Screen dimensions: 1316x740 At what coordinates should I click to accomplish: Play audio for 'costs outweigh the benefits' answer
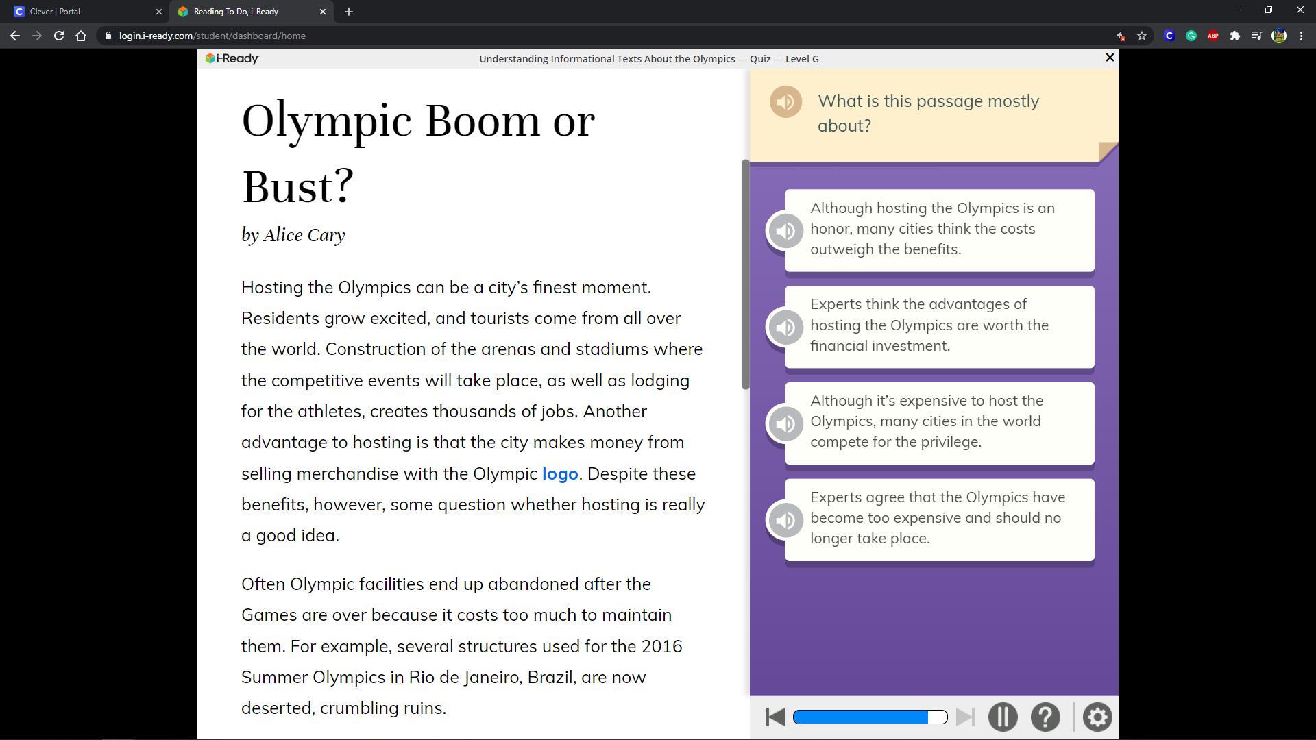pos(785,231)
